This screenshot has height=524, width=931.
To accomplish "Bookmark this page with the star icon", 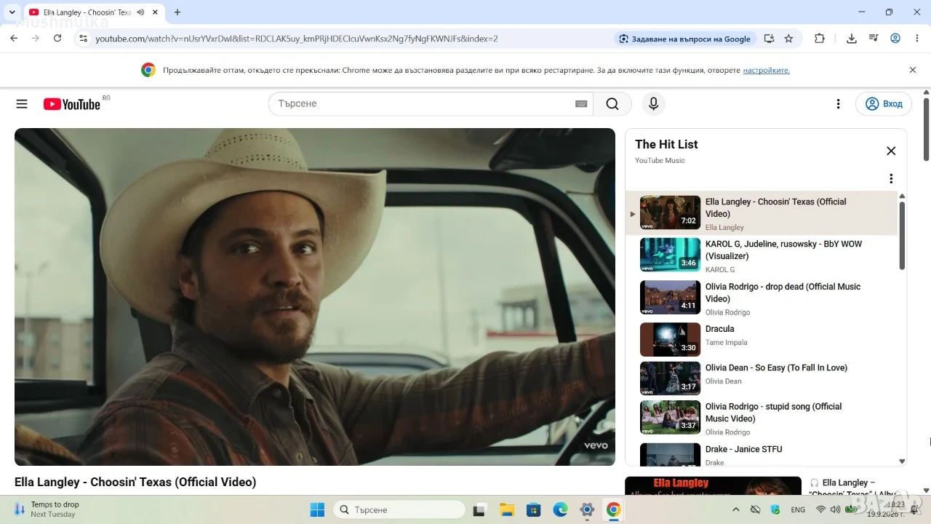I will click(x=788, y=39).
